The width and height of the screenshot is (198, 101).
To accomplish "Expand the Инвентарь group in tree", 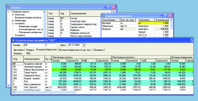I will pos(12,20).
